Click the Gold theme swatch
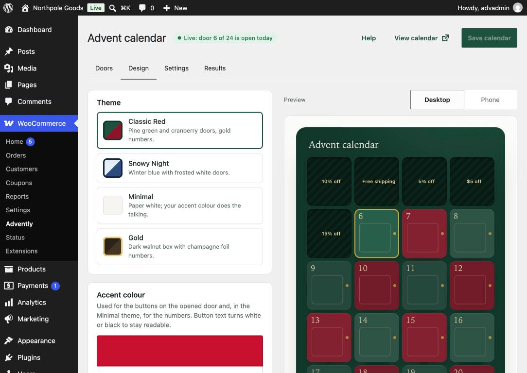This screenshot has height=373, width=527. coord(113,246)
